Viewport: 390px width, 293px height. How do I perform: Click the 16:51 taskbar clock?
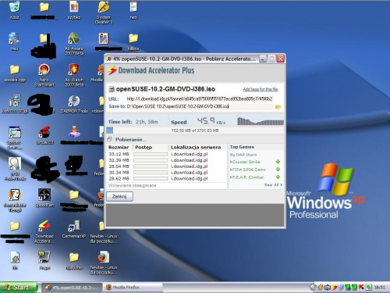coord(380,288)
